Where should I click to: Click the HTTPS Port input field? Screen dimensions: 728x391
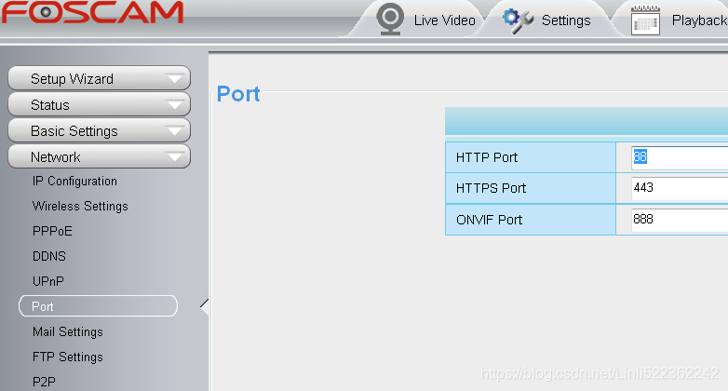tap(680, 188)
